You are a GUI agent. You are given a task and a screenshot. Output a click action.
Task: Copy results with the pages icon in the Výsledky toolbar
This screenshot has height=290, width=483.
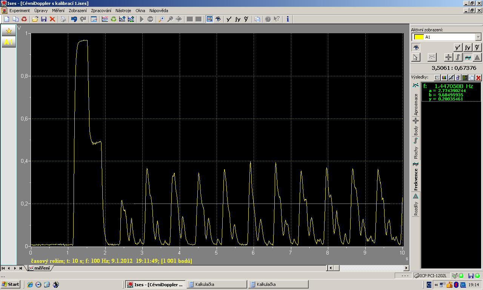(472, 77)
